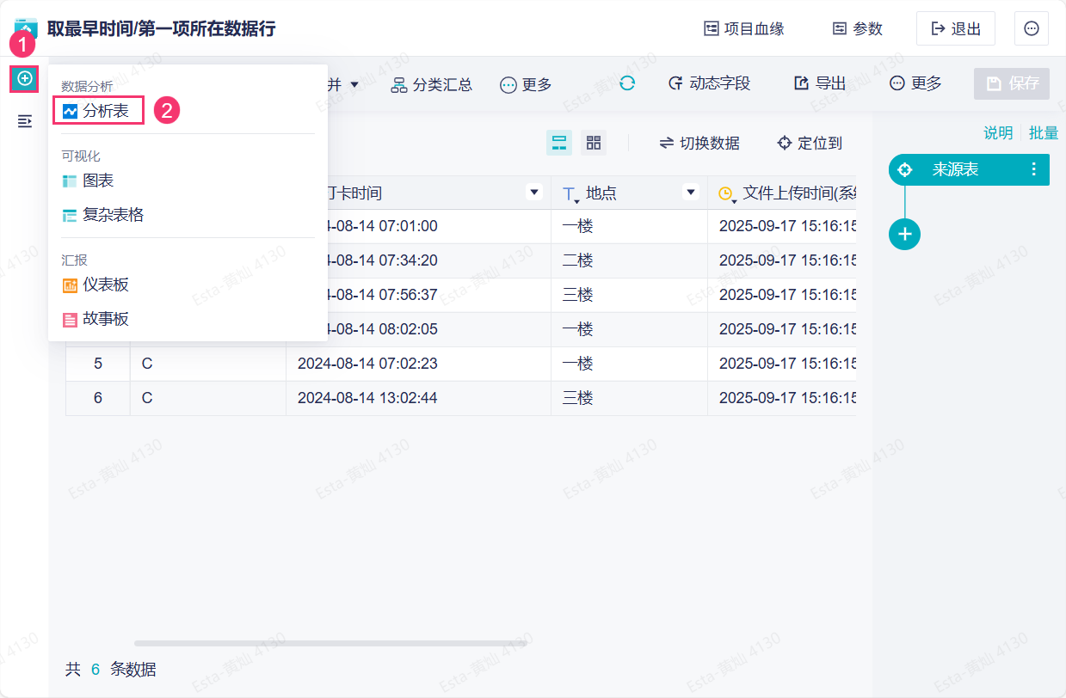
Task: Click the horizontal scrollbar below the table
Action: [330, 643]
